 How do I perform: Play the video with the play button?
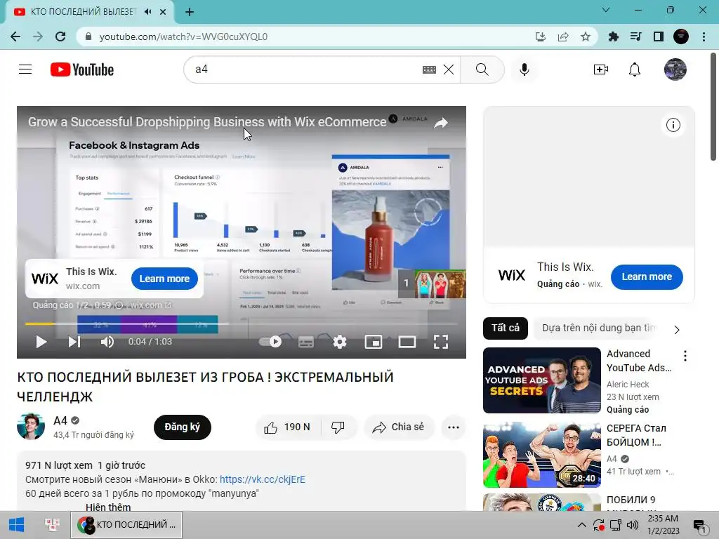point(41,342)
